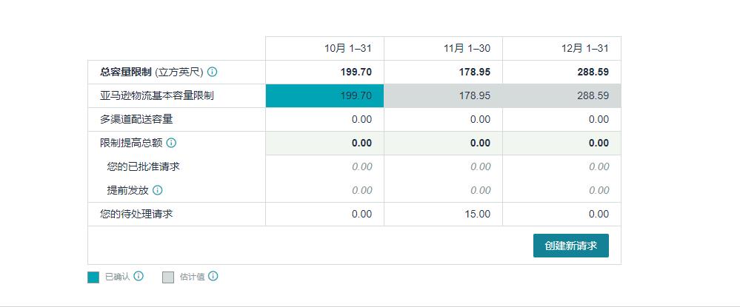This screenshot has height=307, width=740.
Task: Click the estimated 288.59 December cell
Action: pos(561,95)
